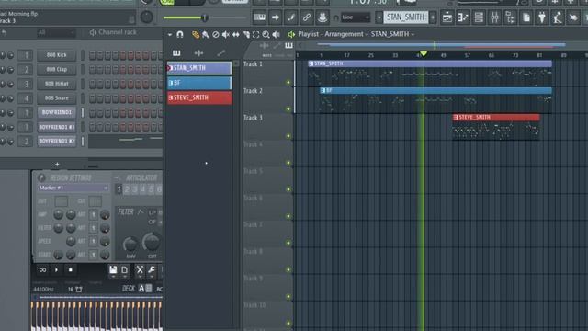Toggle first step of 808 Clap

[92, 70]
